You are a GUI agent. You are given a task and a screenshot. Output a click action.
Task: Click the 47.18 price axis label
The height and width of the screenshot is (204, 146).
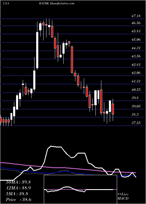click(136, 16)
